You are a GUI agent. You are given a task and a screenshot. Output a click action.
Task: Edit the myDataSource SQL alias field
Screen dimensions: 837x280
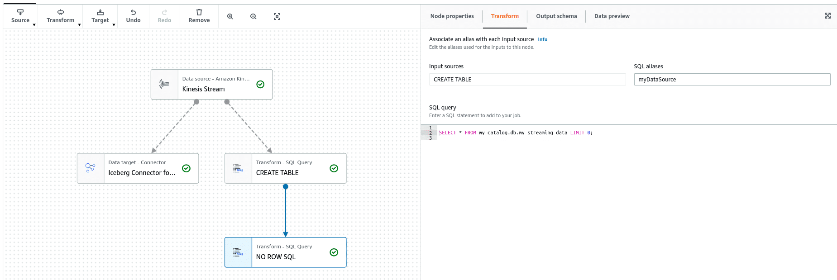732,80
